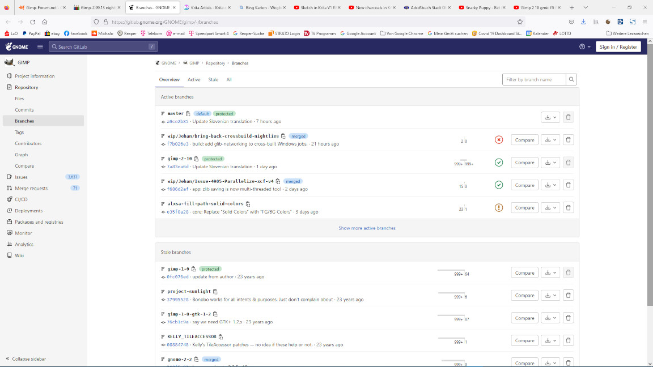Click Sign in / Register button
The height and width of the screenshot is (367, 653).
pos(618,47)
